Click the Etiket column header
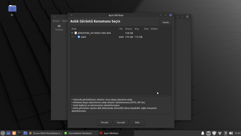Viewport: 241px width, 136px height. tap(154, 29)
